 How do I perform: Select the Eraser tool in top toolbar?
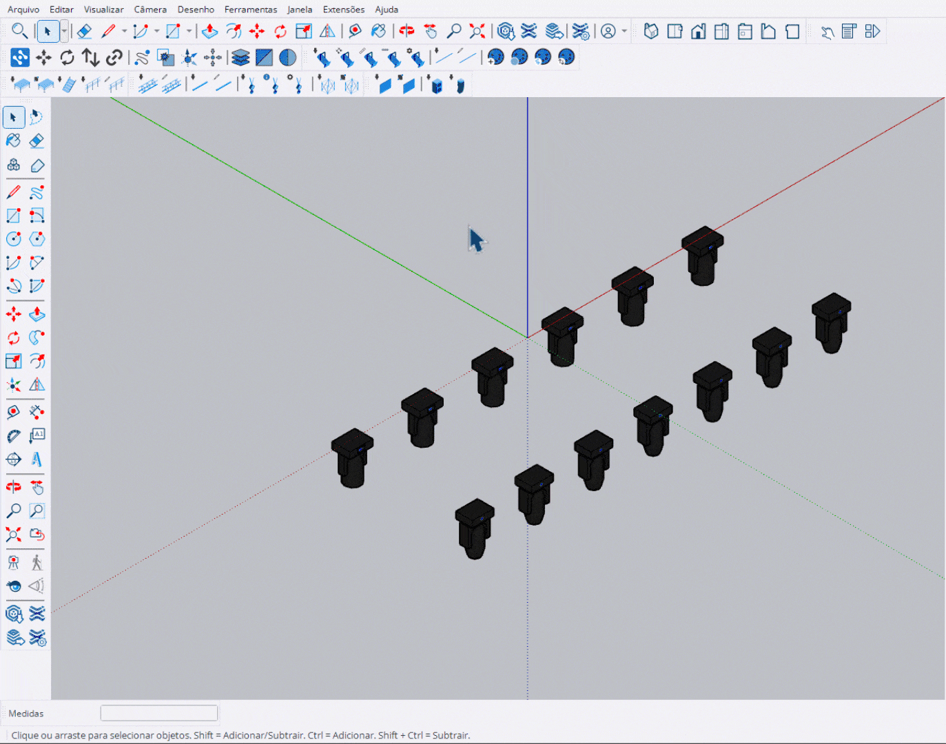(84, 32)
